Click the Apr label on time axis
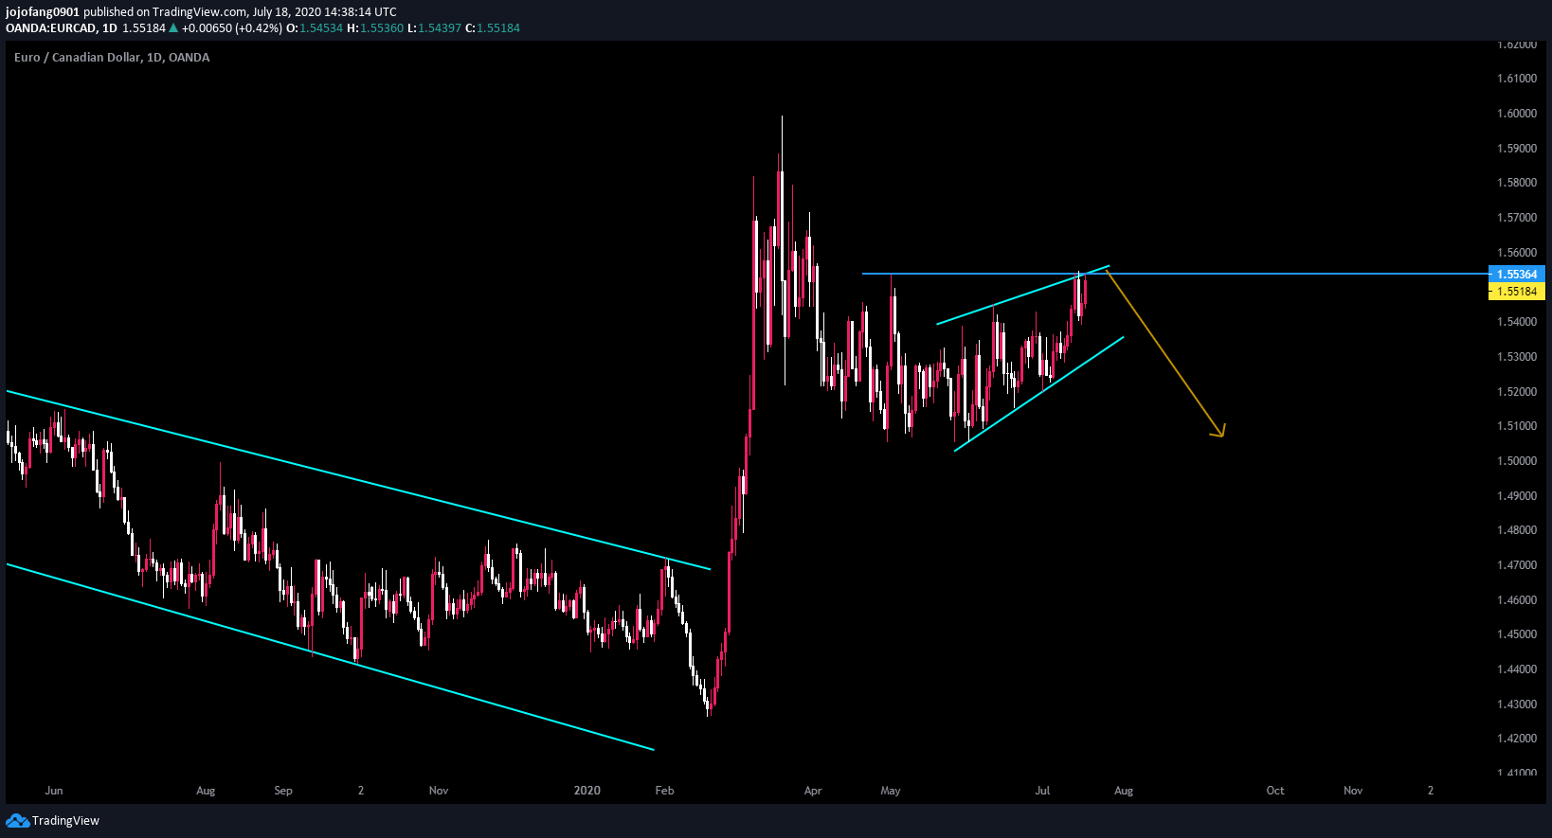The width and height of the screenshot is (1552, 838). 813,790
